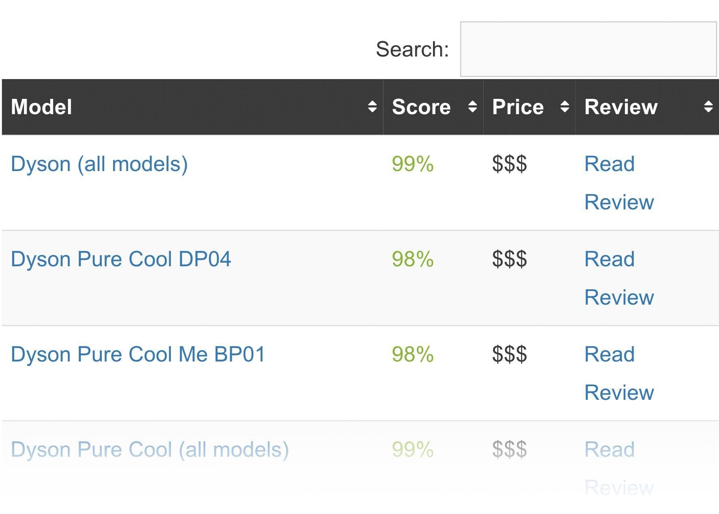This screenshot has width=719, height=514.
Task: Read Review for Dyson Pure Cool DP04
Action: point(619,278)
